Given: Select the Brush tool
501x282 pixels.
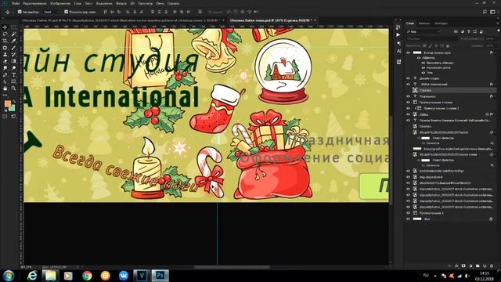Looking at the screenshot, I should [13, 48].
